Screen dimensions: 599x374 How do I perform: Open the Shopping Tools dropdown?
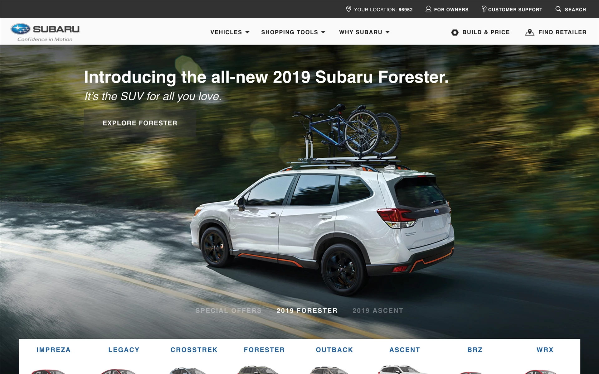click(293, 32)
